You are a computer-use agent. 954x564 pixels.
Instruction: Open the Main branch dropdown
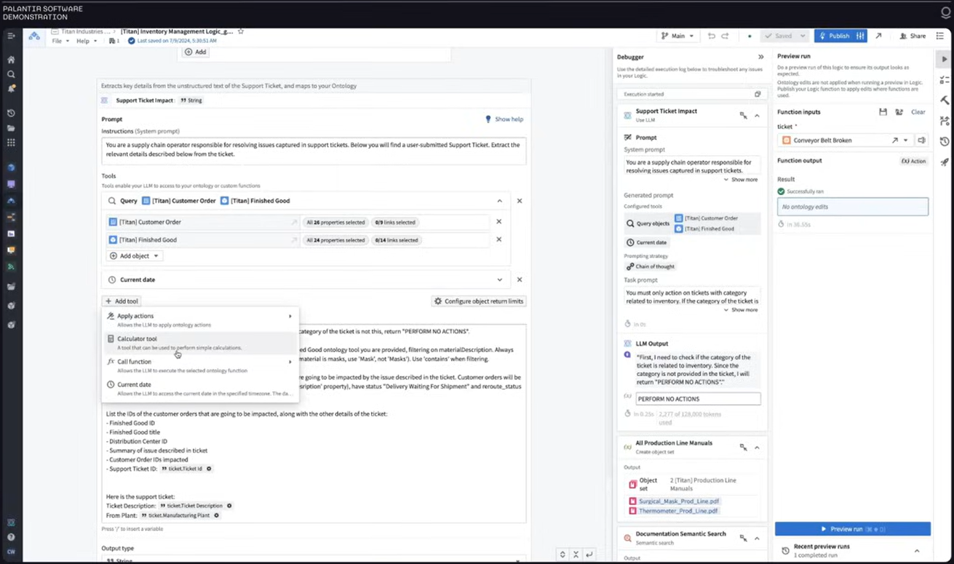677,36
